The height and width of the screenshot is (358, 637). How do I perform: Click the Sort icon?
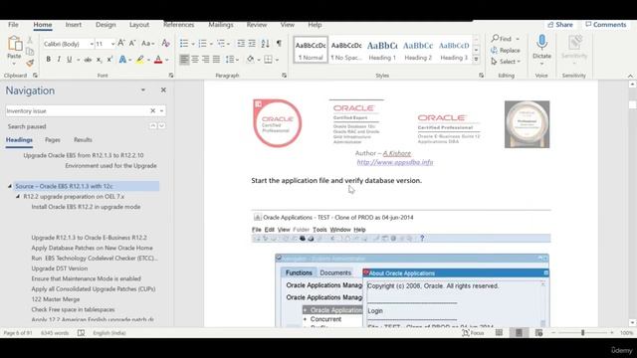266,43
